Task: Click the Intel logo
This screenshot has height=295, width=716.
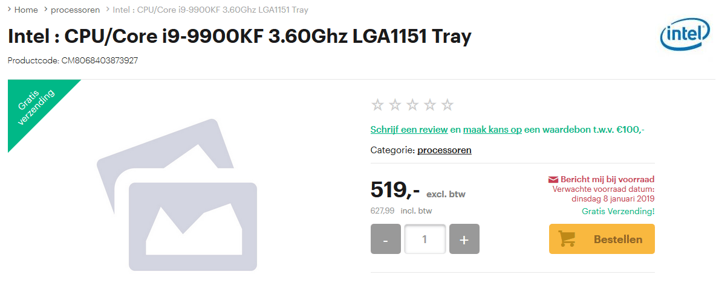Action: 685,34
